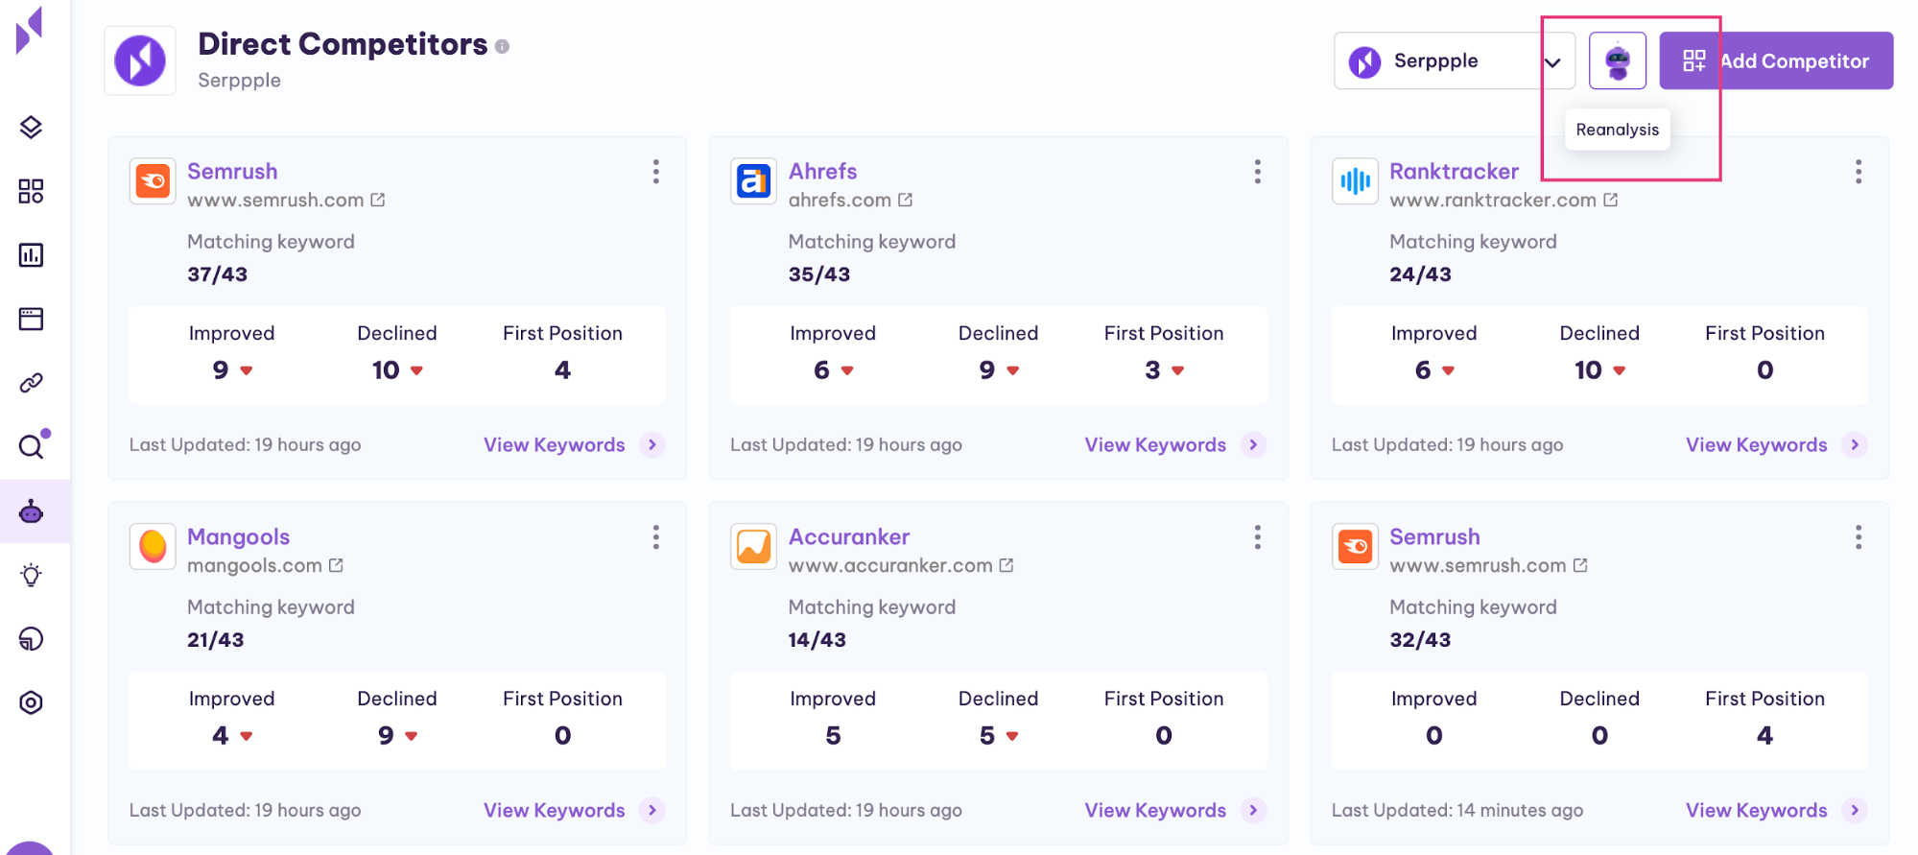
Task: Click View Keywords on the Semrush 37/43 card
Action: pos(555,444)
